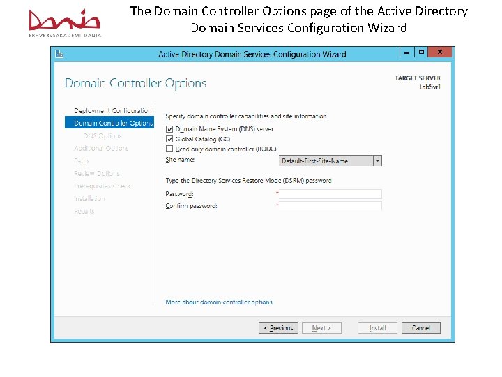Open the Additional Options step
The height and width of the screenshot is (377, 502).
click(x=101, y=149)
